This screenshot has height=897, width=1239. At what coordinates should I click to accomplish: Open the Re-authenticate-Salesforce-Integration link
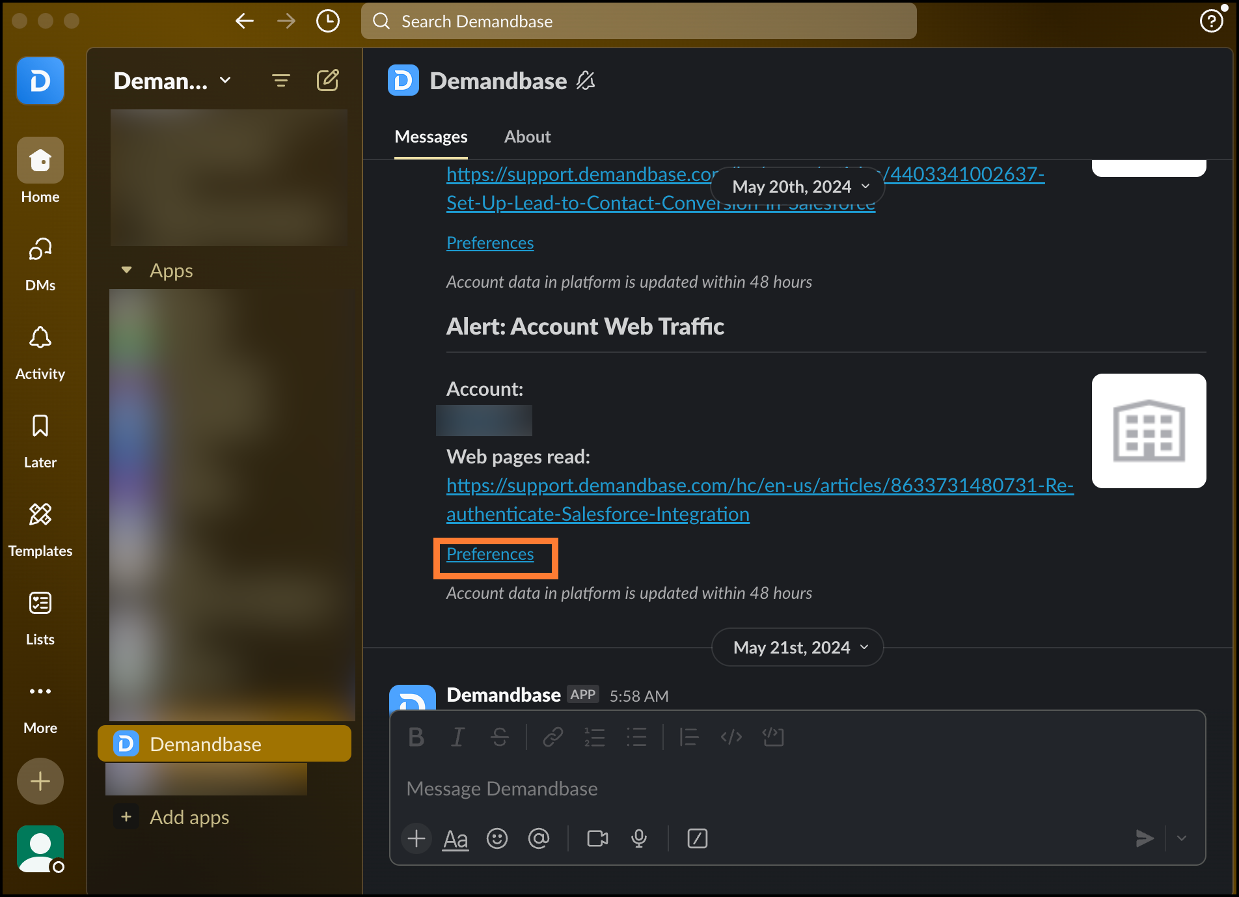[x=759, y=500]
